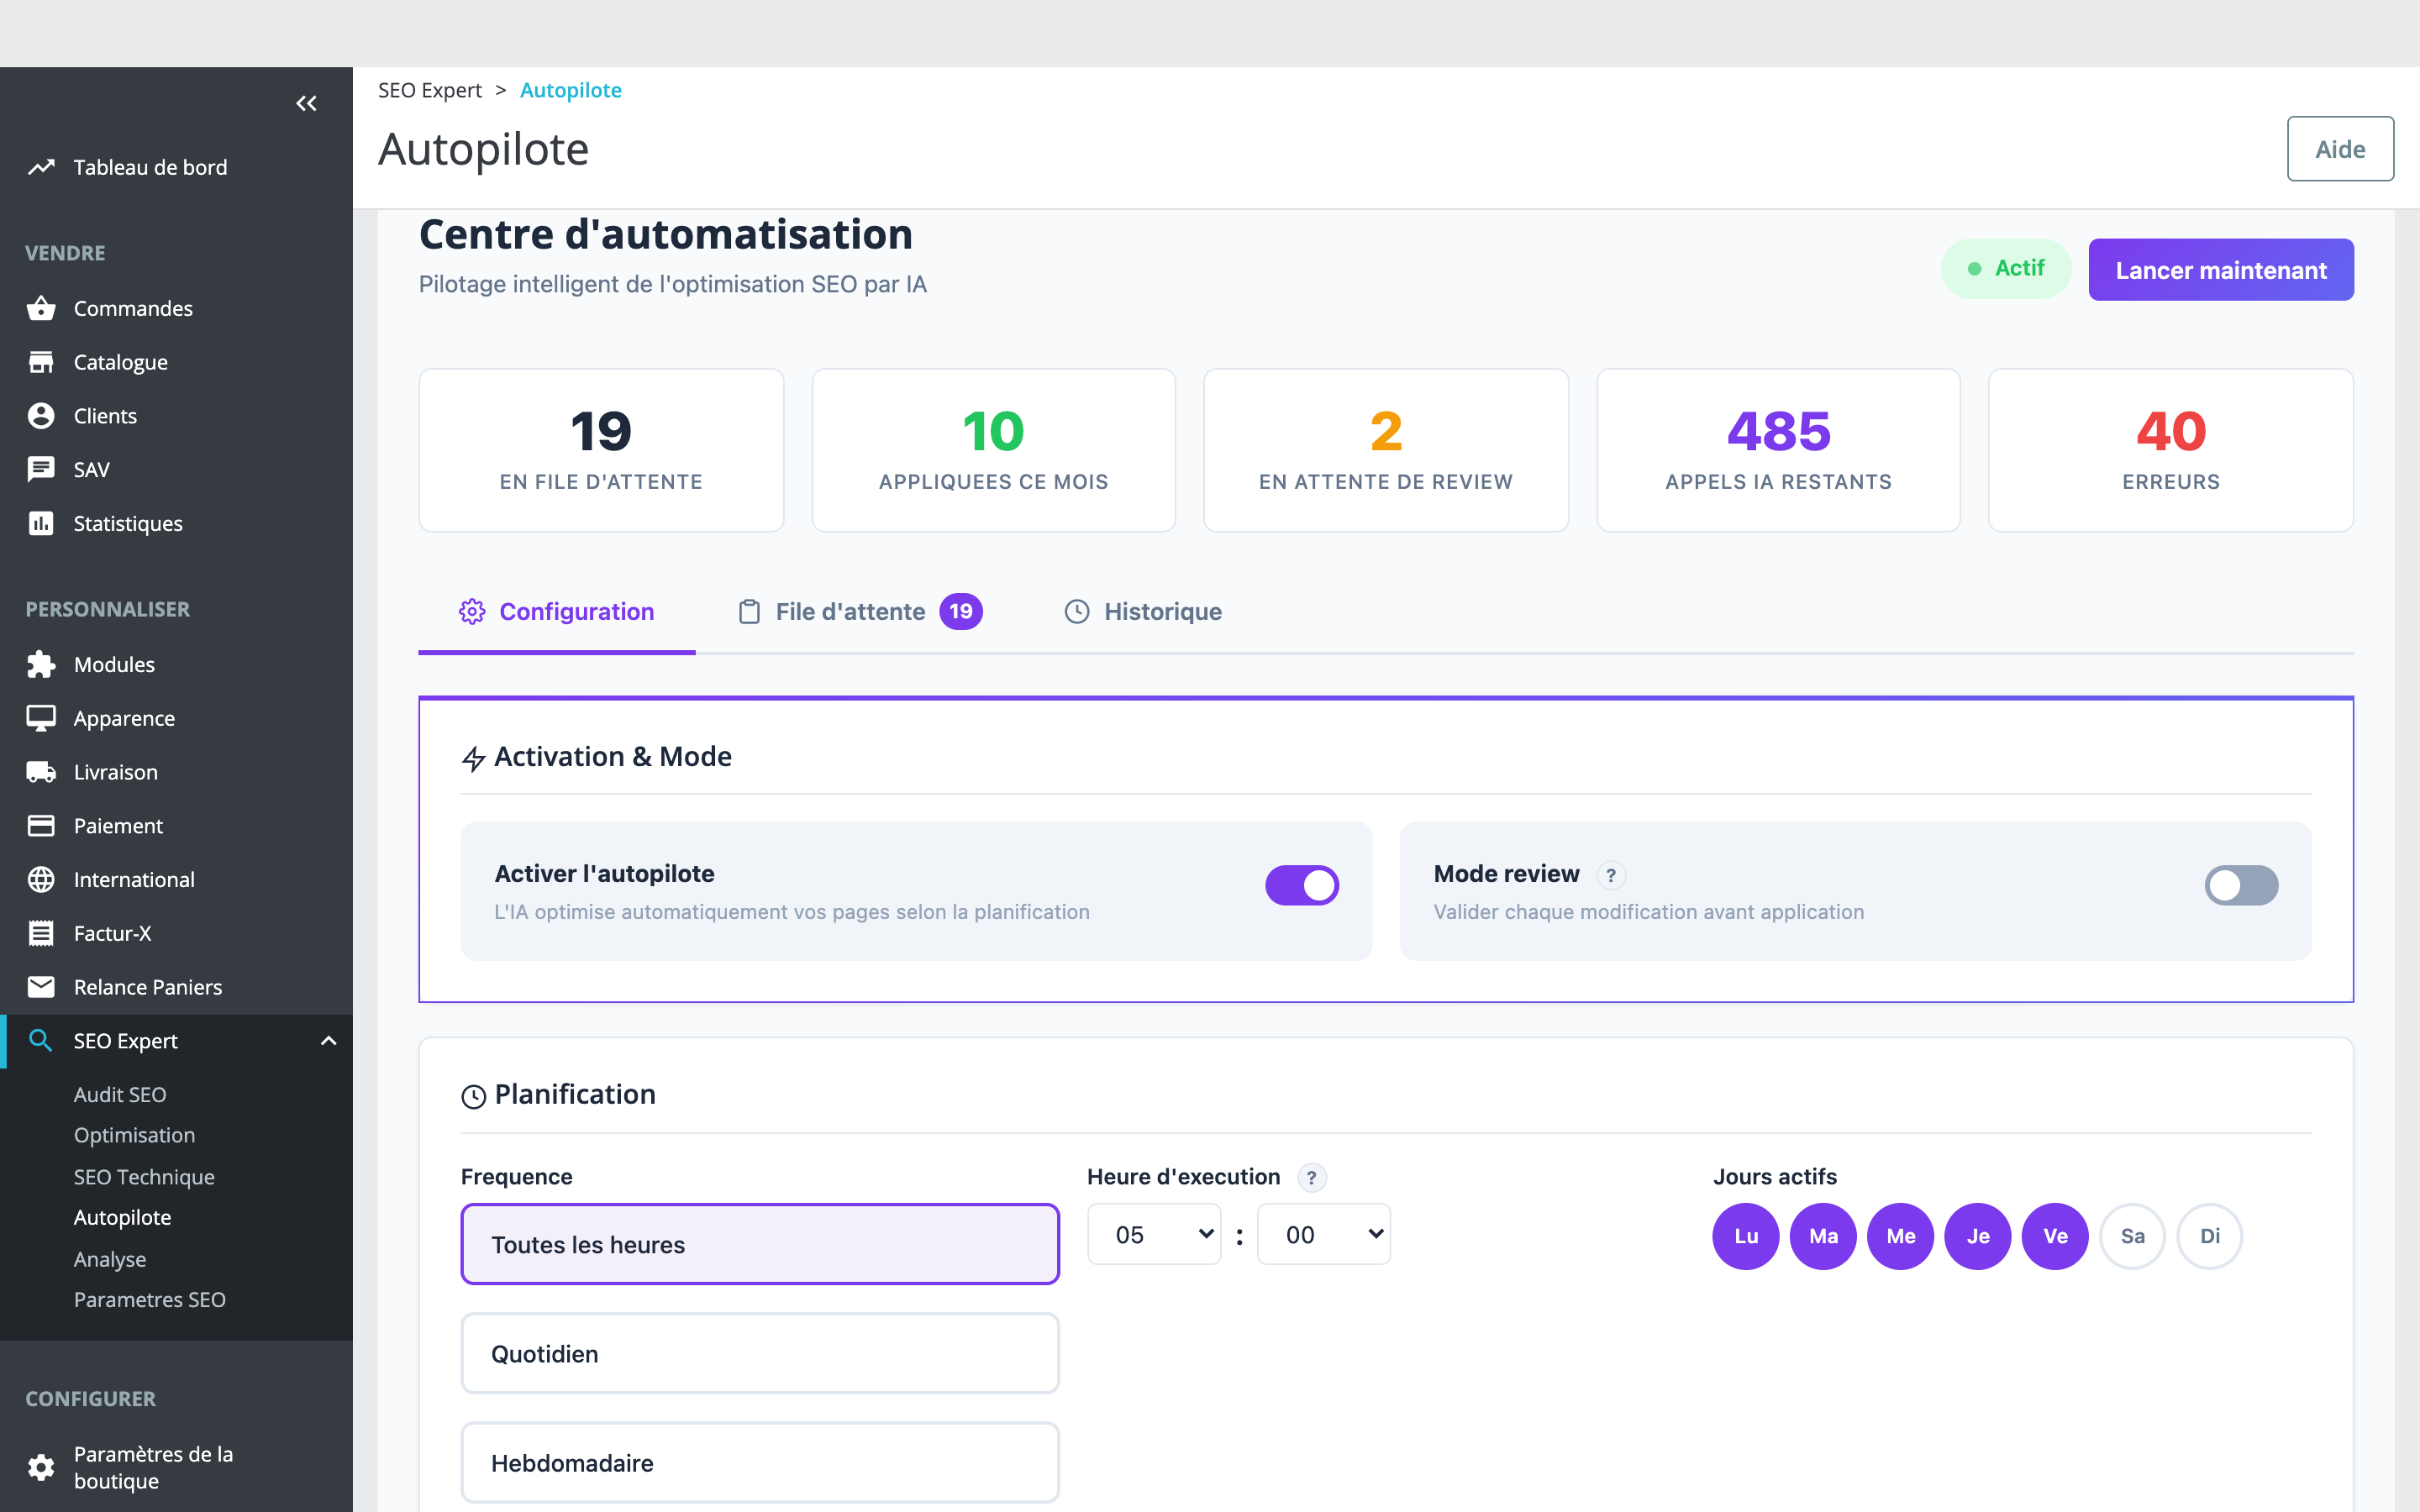Enable the Mode review switch
Image resolution: width=2420 pixels, height=1512 pixels.
click(x=2241, y=885)
